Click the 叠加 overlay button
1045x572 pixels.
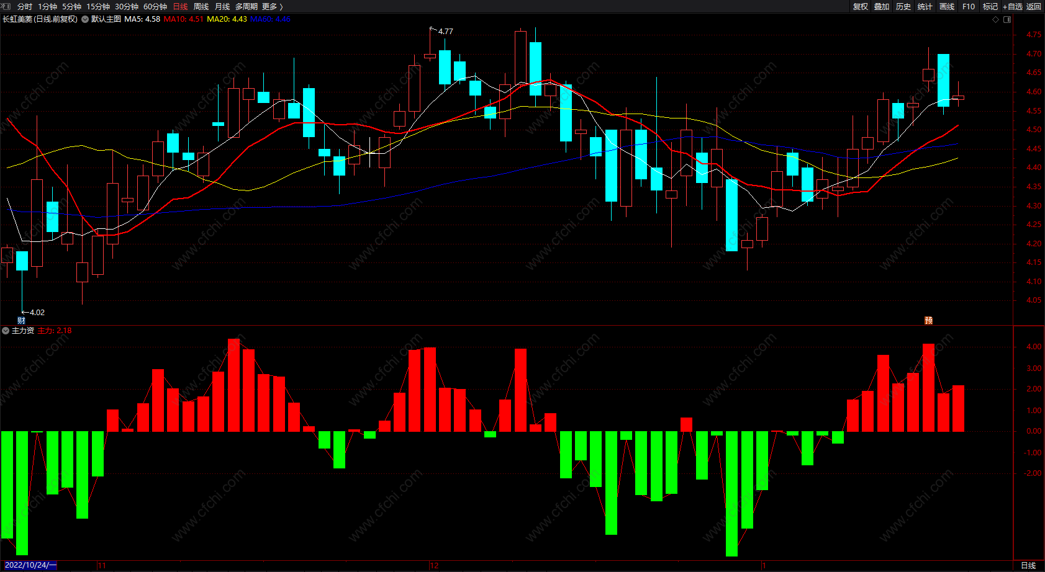(882, 6)
